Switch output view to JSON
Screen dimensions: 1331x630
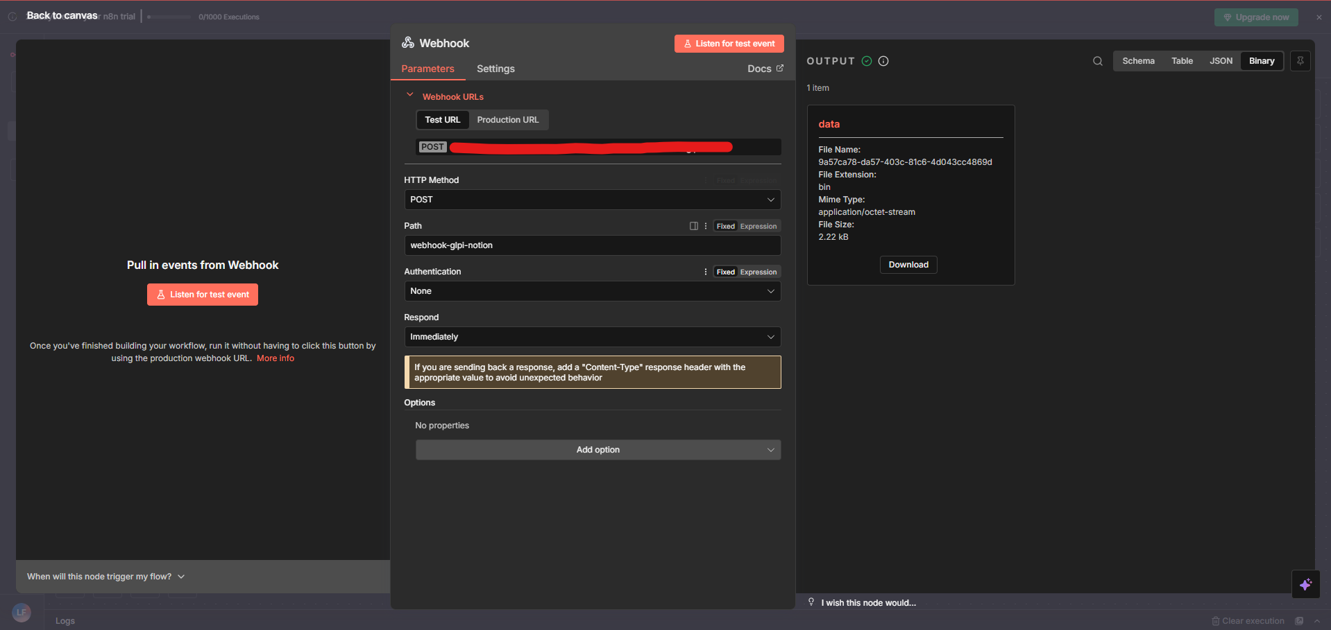tap(1221, 61)
